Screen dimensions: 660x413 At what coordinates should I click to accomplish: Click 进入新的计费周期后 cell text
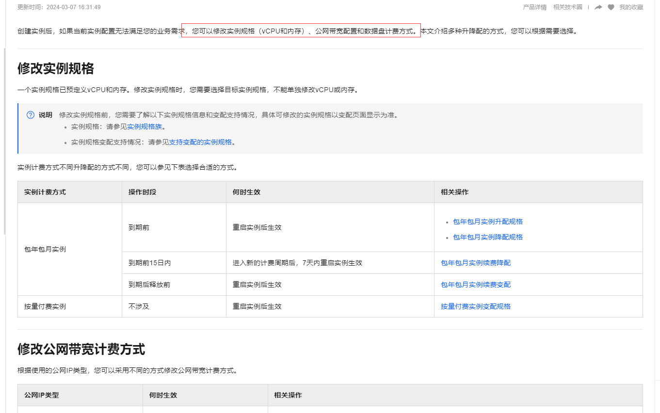pos(297,263)
